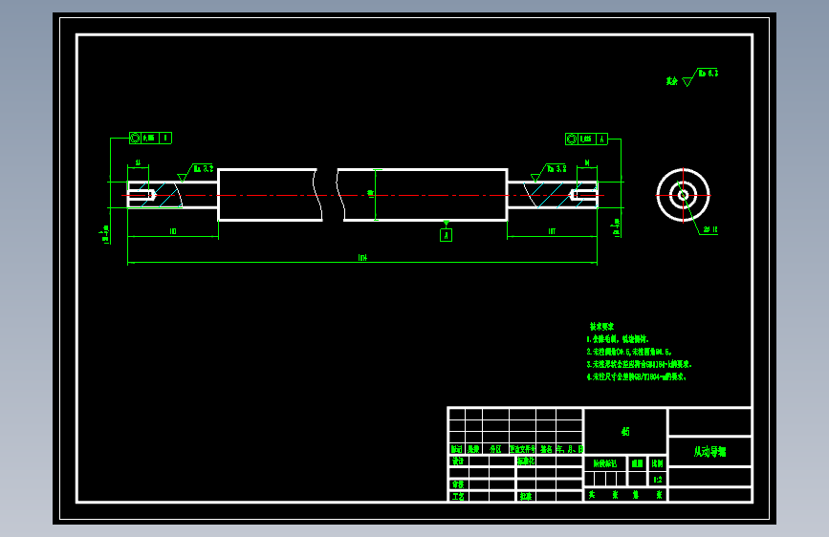Screen dimensions: 829x537
Task: Select technical requirement line 2
Action: pos(629,352)
